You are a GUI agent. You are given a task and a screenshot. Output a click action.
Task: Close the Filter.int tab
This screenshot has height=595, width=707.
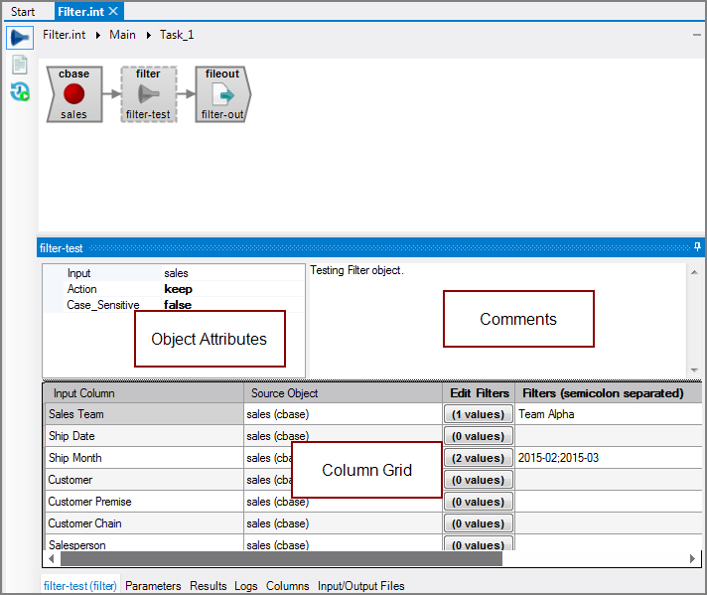[113, 11]
